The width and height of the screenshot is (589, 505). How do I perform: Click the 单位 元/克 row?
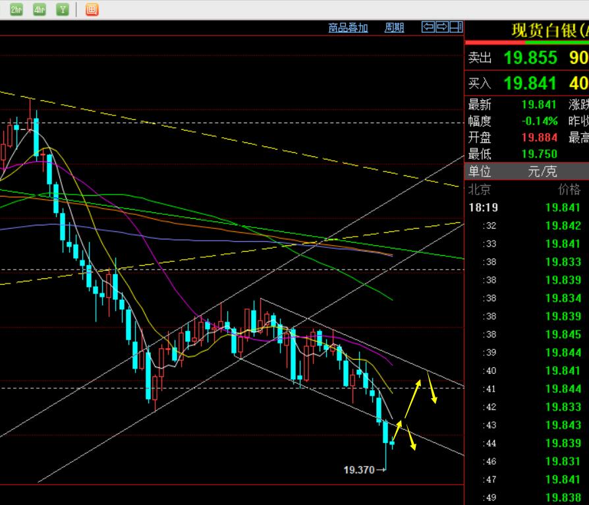526,171
